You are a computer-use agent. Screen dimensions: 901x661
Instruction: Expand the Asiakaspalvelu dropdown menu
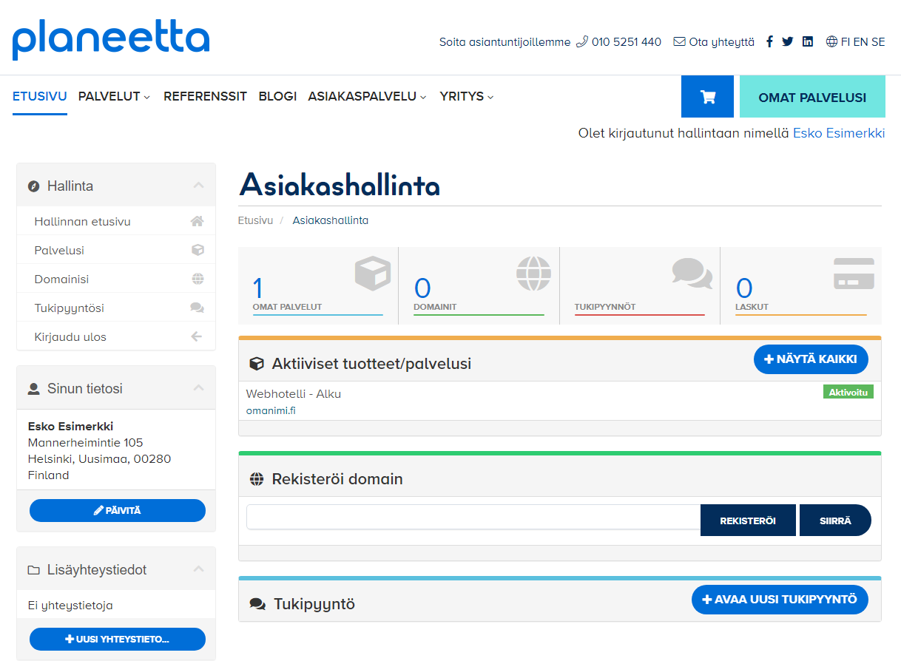(368, 96)
